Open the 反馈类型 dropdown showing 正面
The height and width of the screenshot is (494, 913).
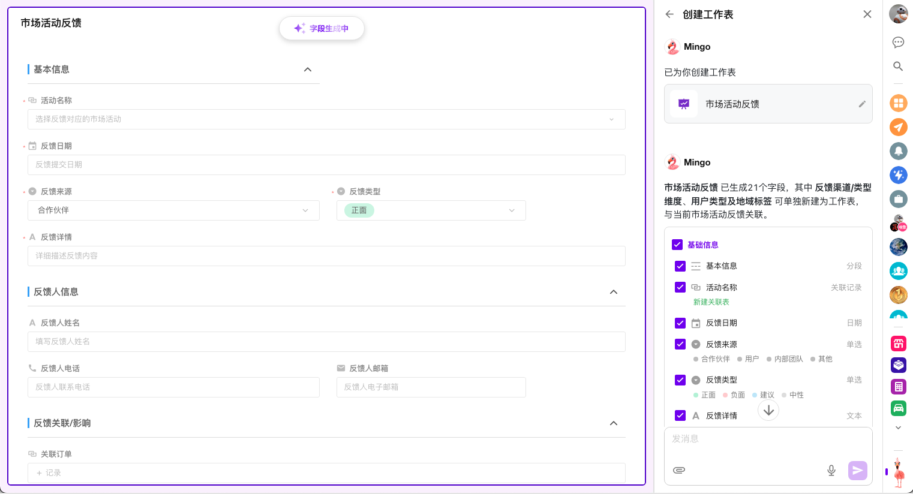click(x=431, y=210)
